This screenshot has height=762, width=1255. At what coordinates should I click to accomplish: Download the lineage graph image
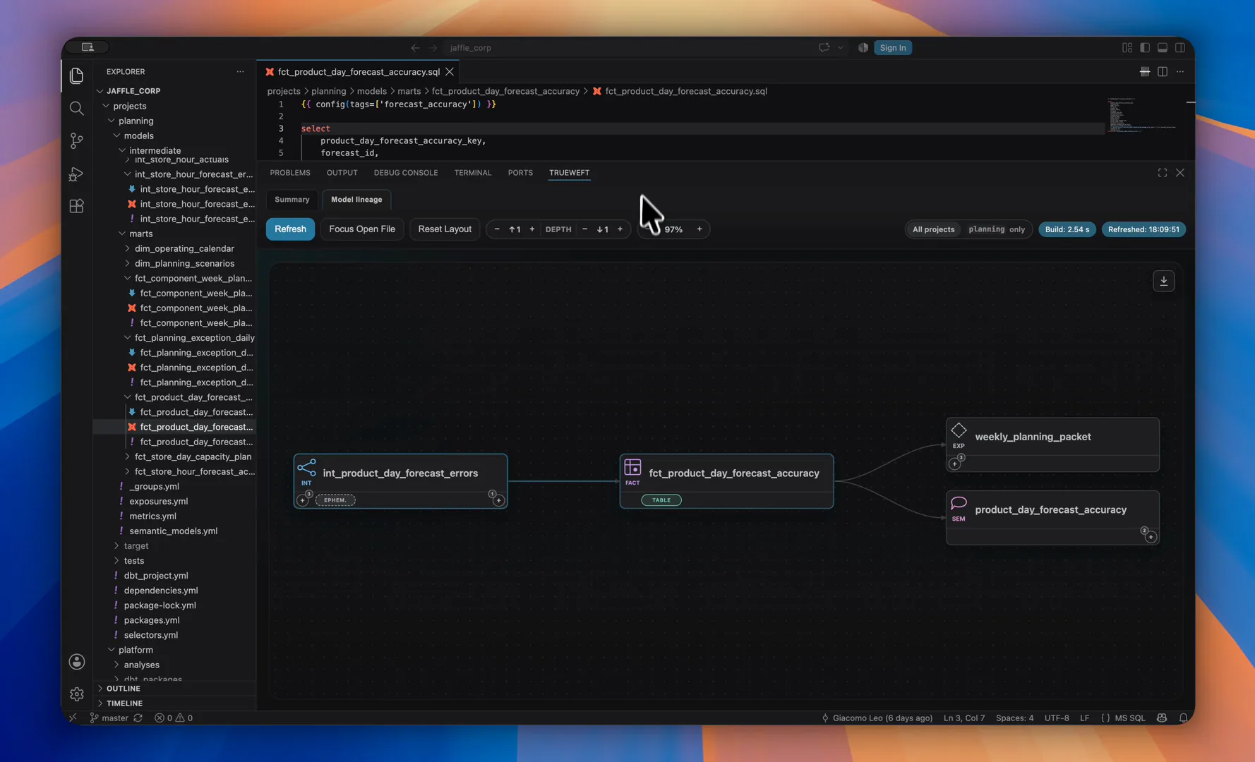[1164, 281]
